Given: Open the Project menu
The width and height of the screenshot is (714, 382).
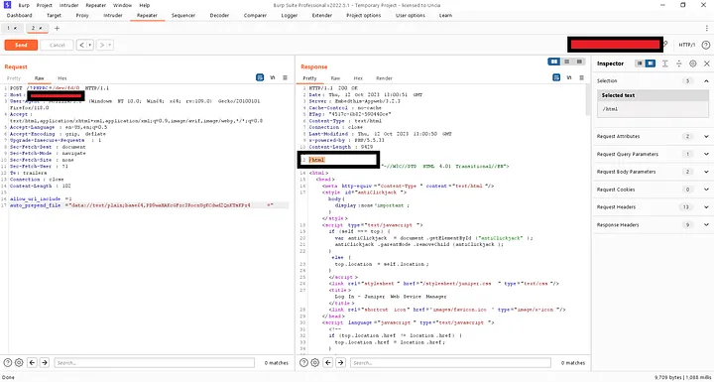Looking at the screenshot, I should [x=45, y=6].
